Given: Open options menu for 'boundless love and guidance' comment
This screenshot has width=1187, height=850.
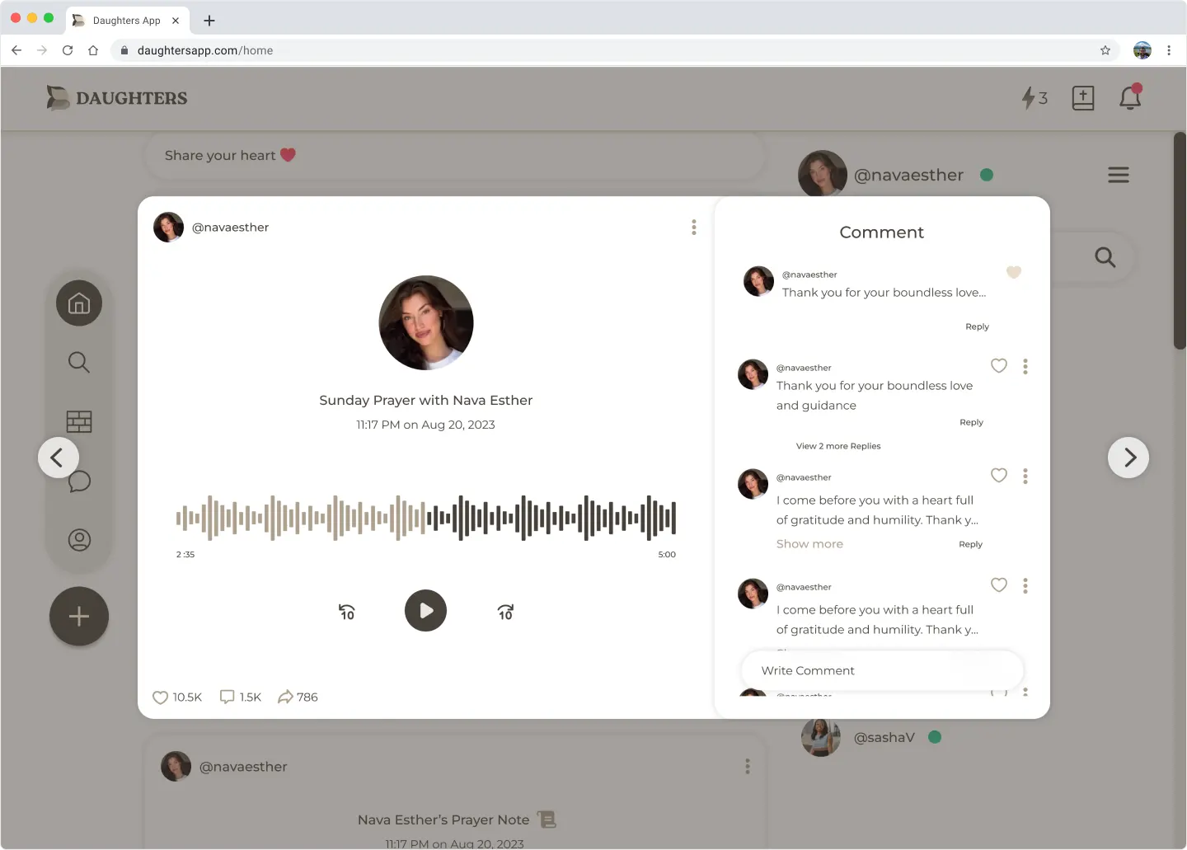Looking at the screenshot, I should (x=1025, y=366).
